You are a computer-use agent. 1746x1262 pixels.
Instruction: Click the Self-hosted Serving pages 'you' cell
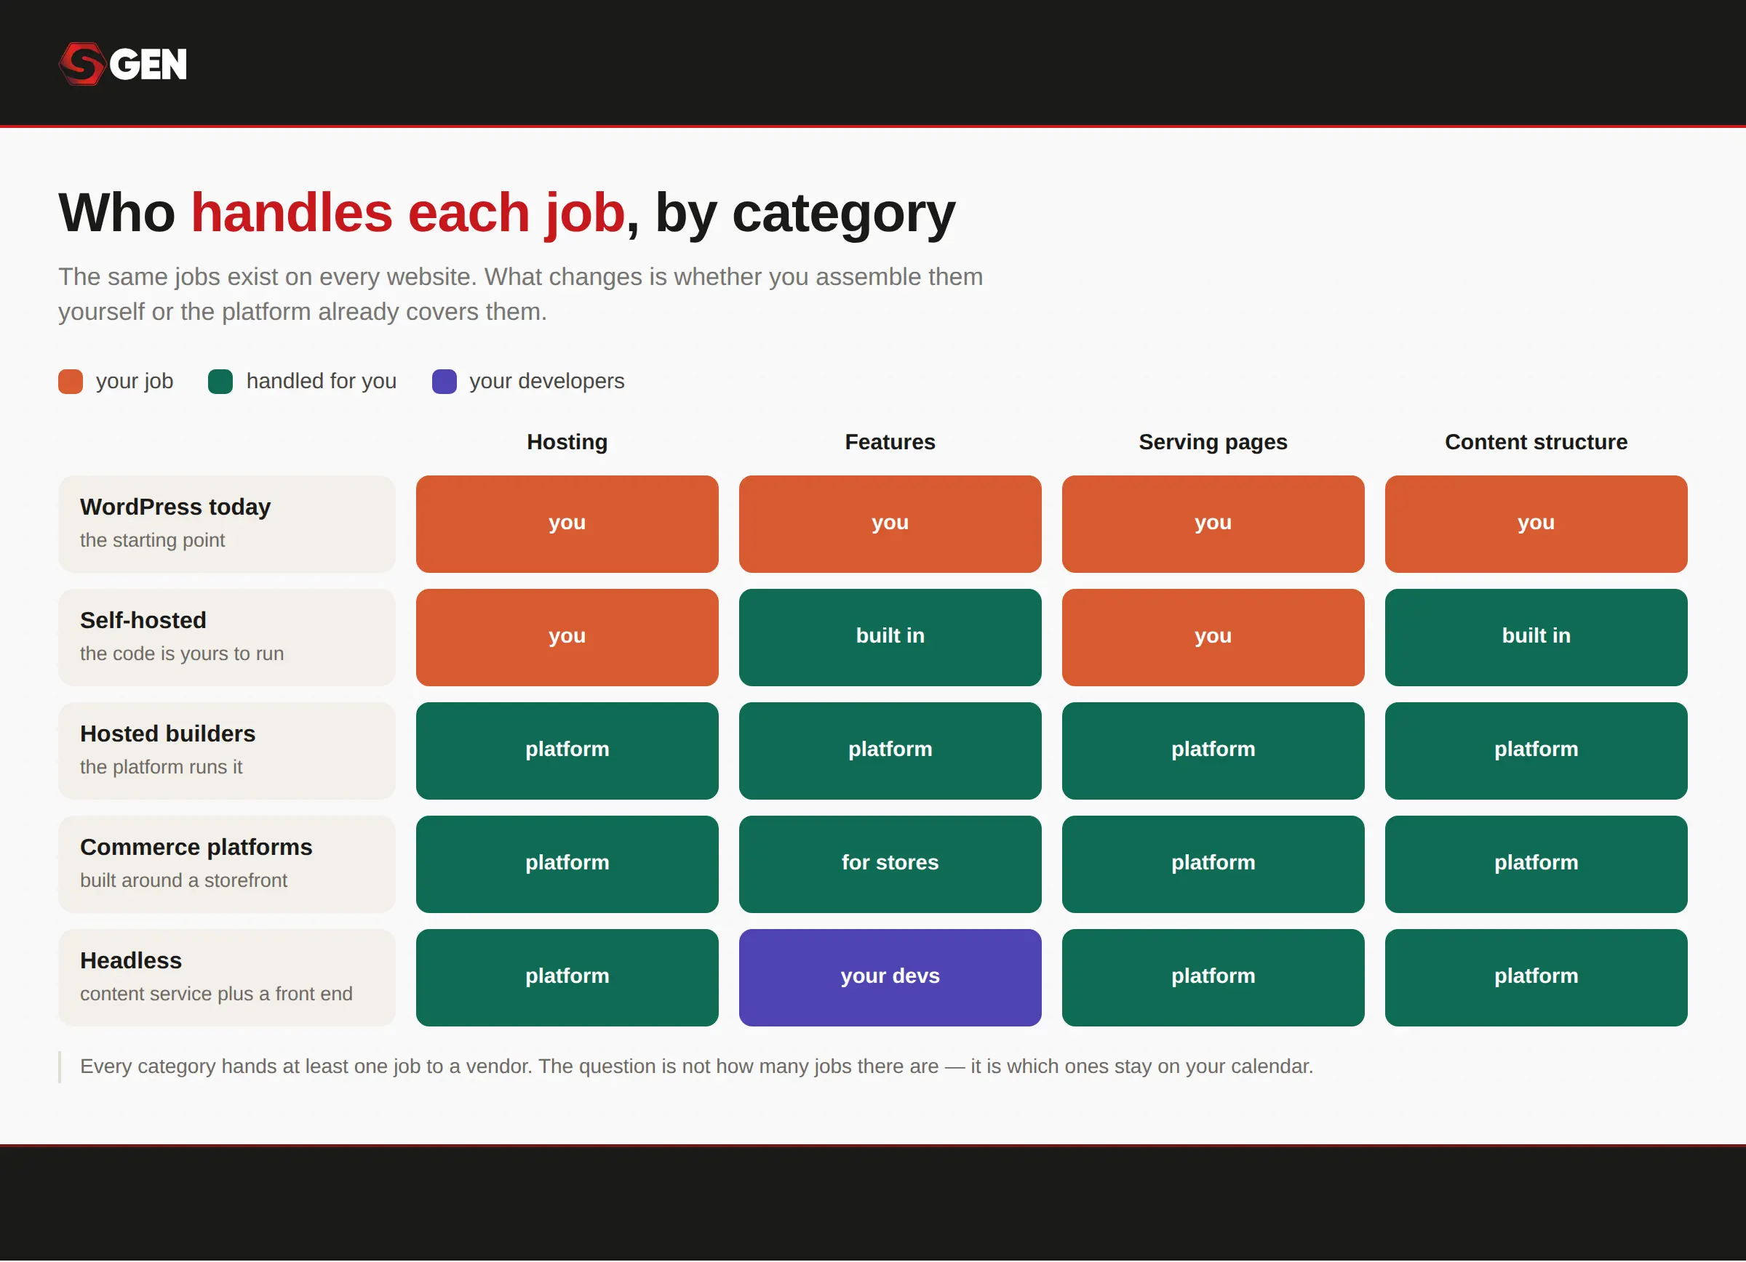(1213, 638)
